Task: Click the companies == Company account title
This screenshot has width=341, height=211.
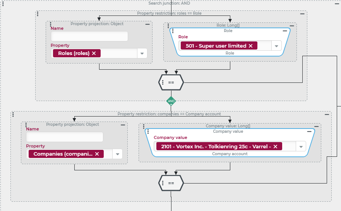Action: [x=169, y=114]
